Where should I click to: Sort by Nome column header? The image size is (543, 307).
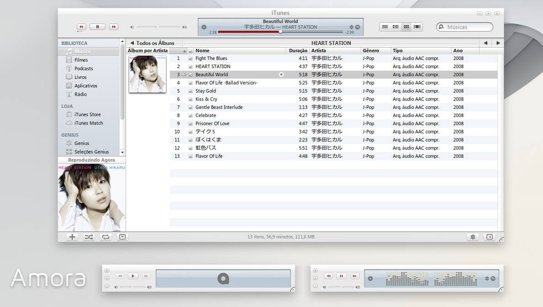click(x=240, y=51)
